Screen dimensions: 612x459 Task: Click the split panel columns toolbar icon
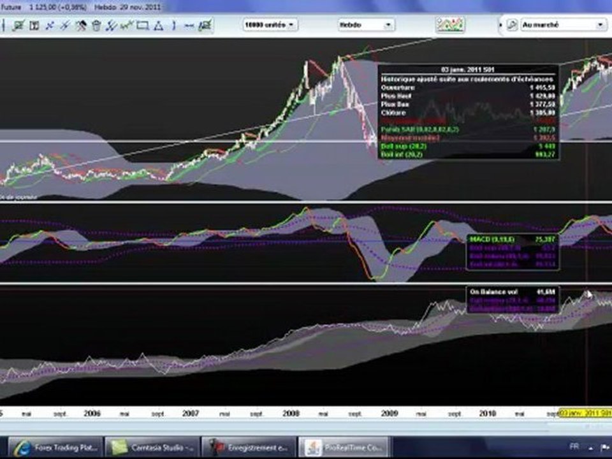point(34,25)
